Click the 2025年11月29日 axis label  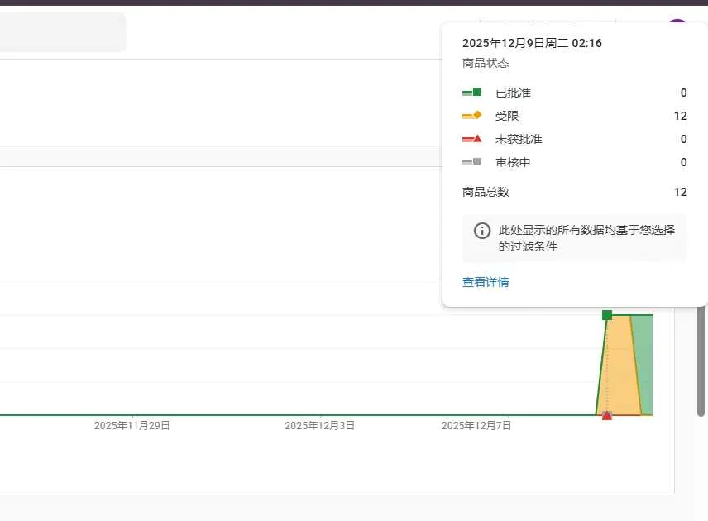point(132,426)
